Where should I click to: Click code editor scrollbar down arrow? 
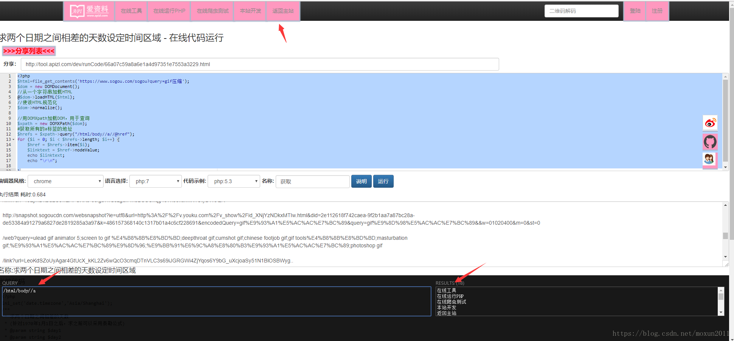tap(725, 167)
